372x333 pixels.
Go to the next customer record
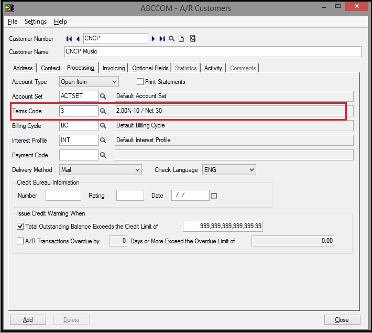(153, 39)
